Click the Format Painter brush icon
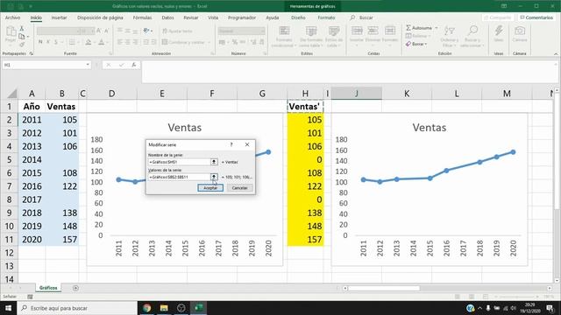Viewport: 561px width, 315px height. tap(22, 45)
